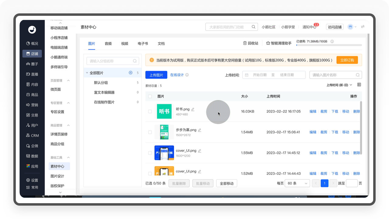Viewport: 389px width, 219px height.
Task: Switch to the 视频 tab
Action: click(x=125, y=43)
